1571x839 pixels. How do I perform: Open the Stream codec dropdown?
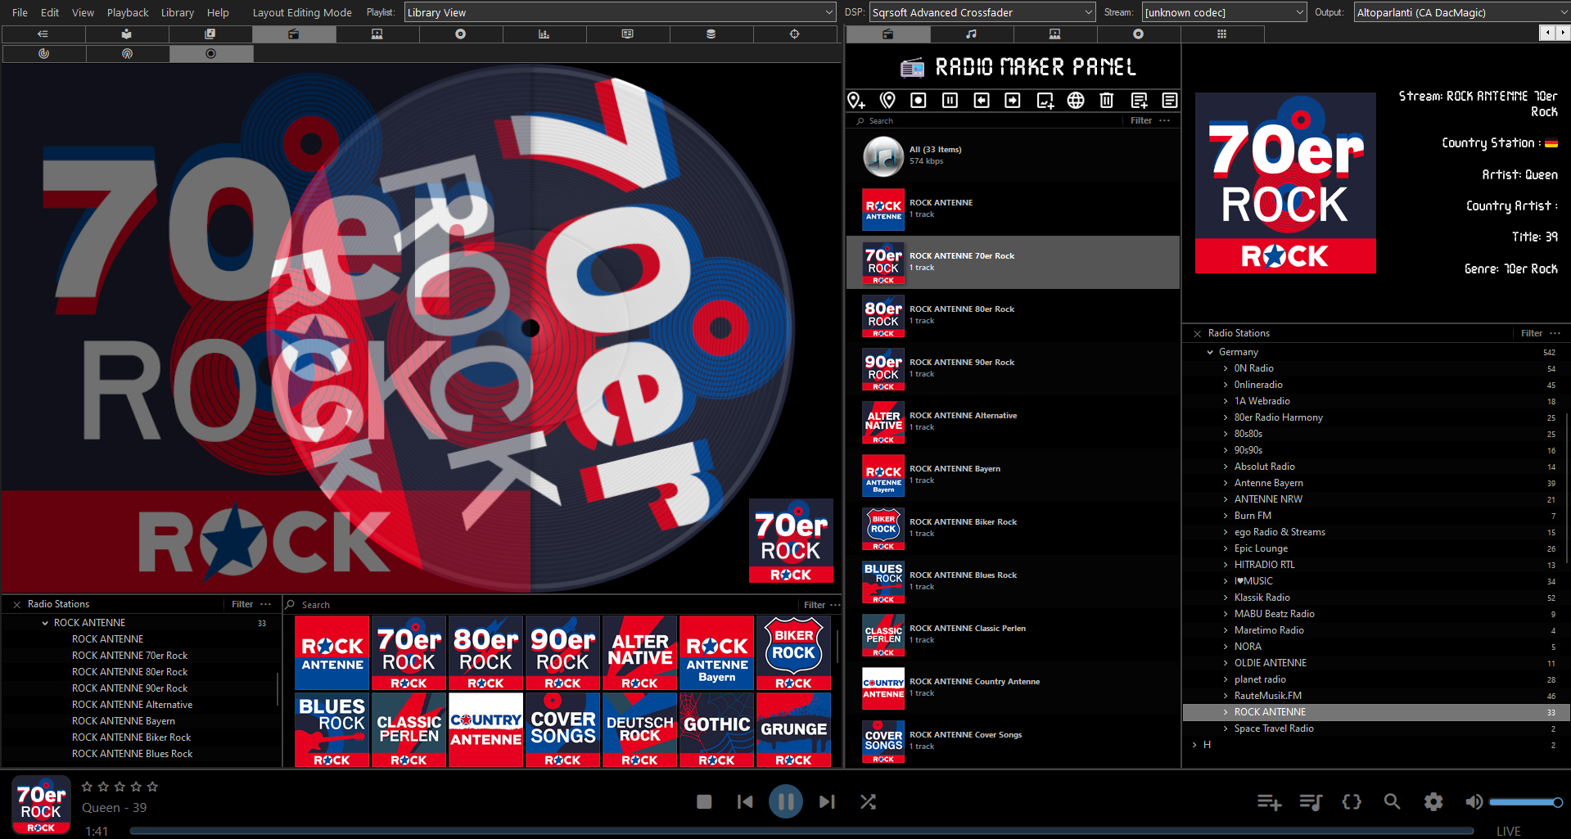click(1224, 12)
